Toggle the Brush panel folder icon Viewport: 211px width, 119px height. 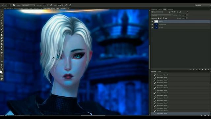[x=14, y=5]
